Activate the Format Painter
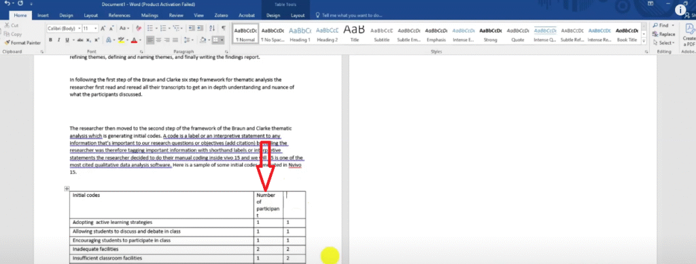 coord(22,43)
